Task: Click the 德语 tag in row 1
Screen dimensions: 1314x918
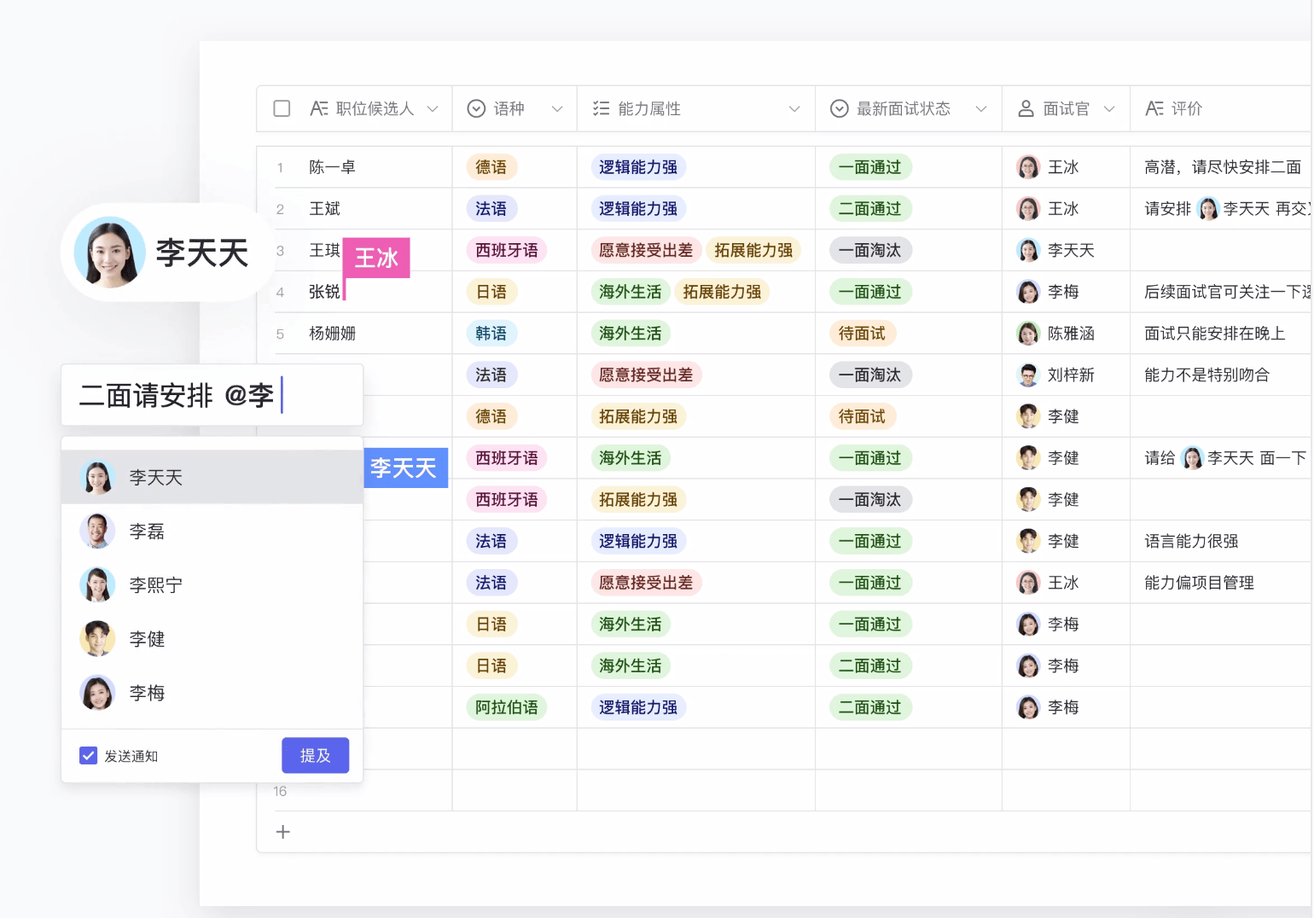Action: click(x=491, y=167)
